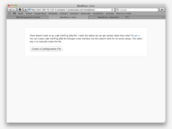This screenshot has width=172, height=129.
Task: Click the Forward arrow button
Action: coord(14,10)
